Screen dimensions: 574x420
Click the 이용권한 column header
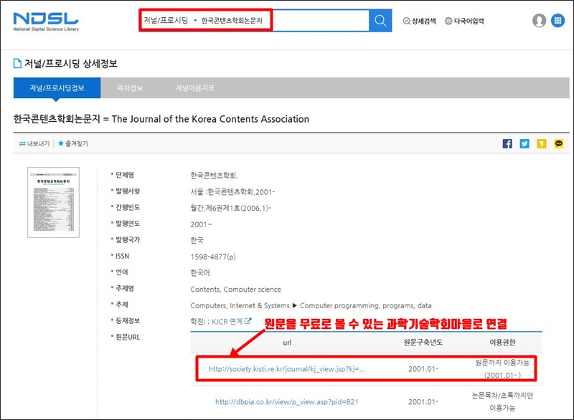click(502, 342)
